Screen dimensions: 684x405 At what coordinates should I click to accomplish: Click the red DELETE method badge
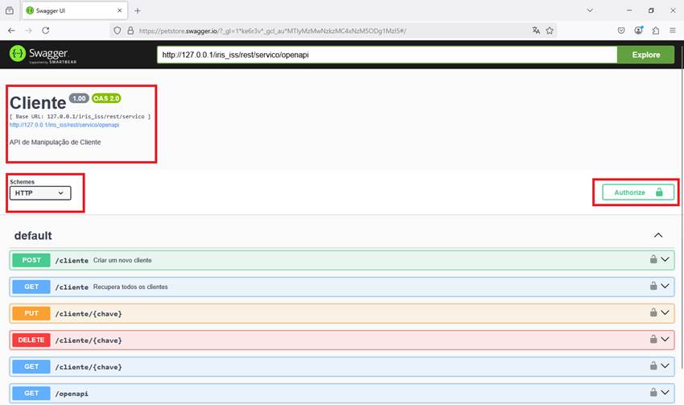[x=31, y=340]
